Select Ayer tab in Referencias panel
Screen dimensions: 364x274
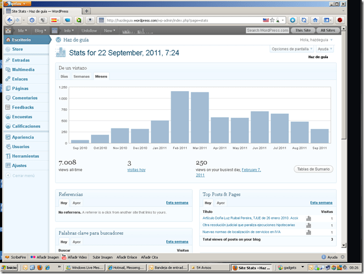[x=77, y=202]
